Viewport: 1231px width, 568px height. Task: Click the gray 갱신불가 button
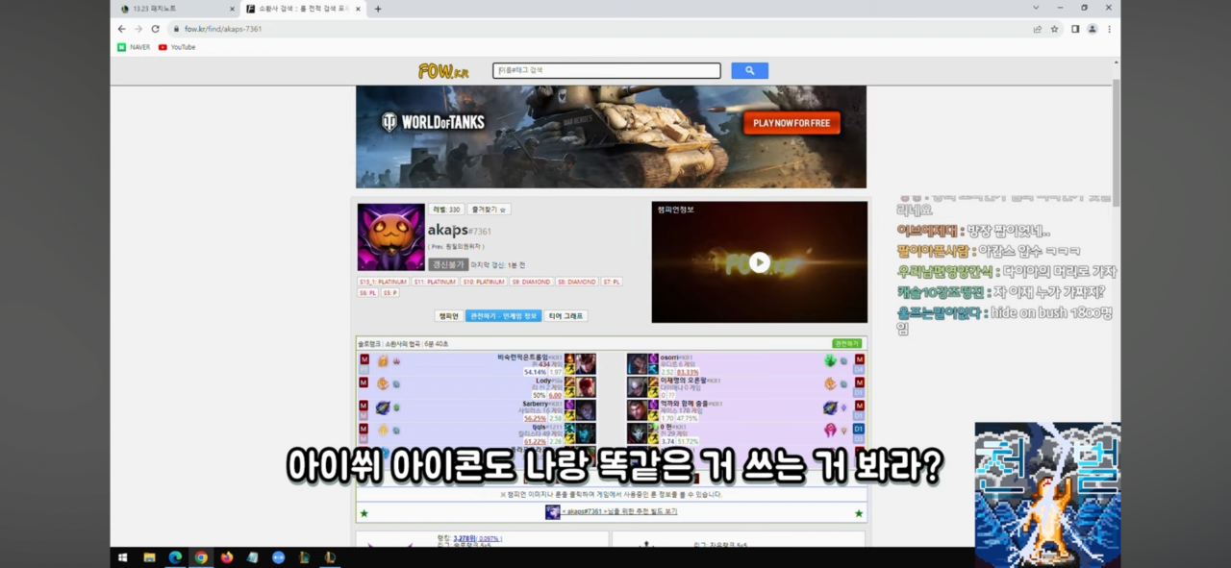pos(448,264)
